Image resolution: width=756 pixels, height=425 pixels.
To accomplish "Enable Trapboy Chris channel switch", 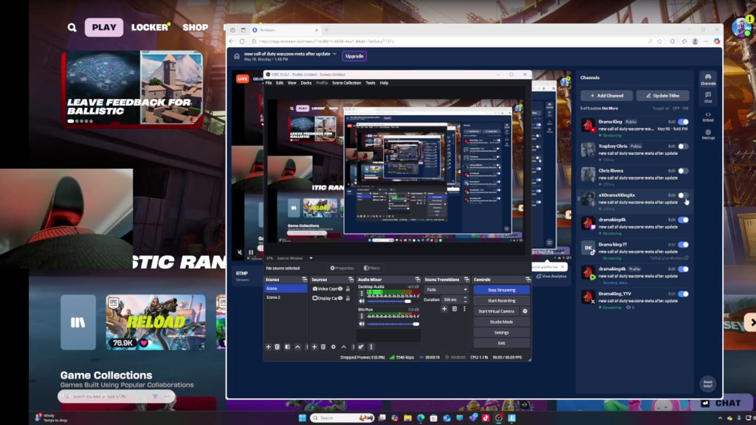I will pyautogui.click(x=683, y=146).
